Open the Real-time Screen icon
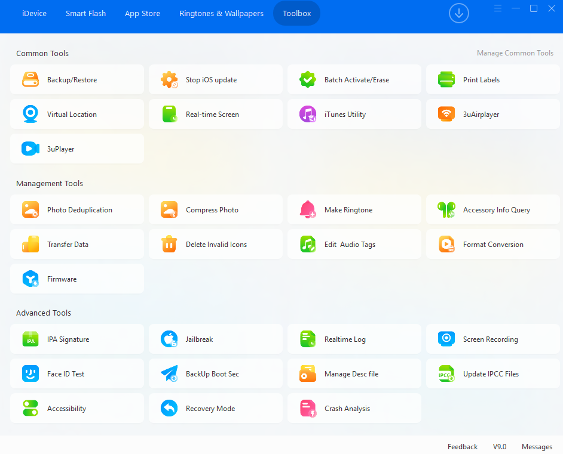The image size is (563, 454). (169, 115)
